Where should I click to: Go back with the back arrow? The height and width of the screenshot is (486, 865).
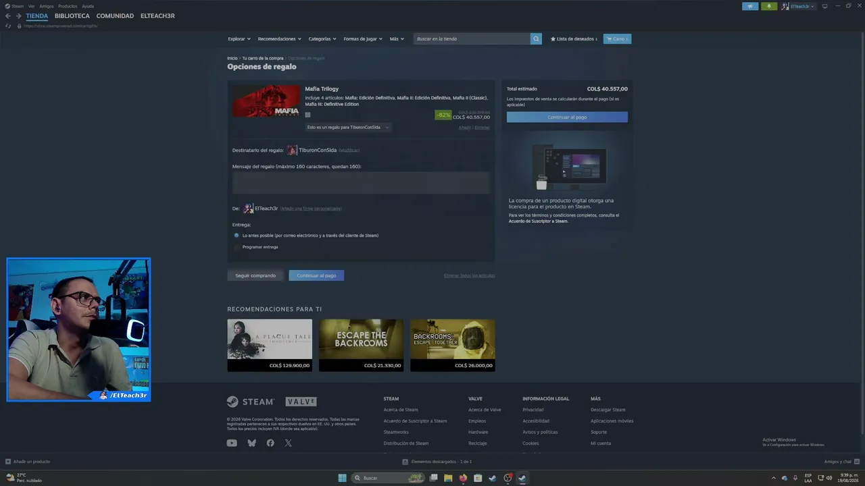click(x=8, y=16)
